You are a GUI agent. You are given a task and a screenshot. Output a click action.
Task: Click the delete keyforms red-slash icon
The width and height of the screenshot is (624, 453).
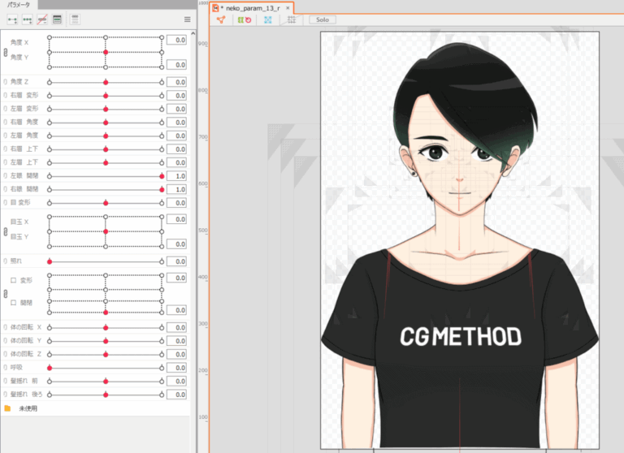click(42, 18)
